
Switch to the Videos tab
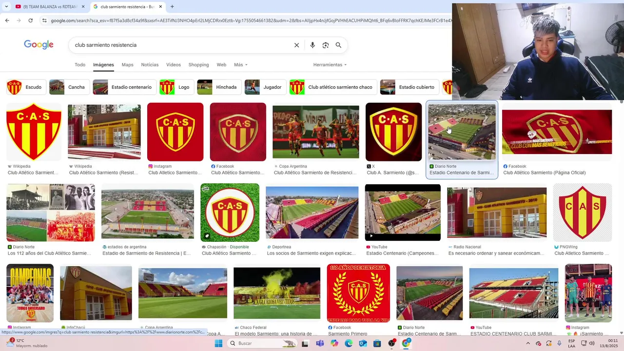[x=173, y=65]
